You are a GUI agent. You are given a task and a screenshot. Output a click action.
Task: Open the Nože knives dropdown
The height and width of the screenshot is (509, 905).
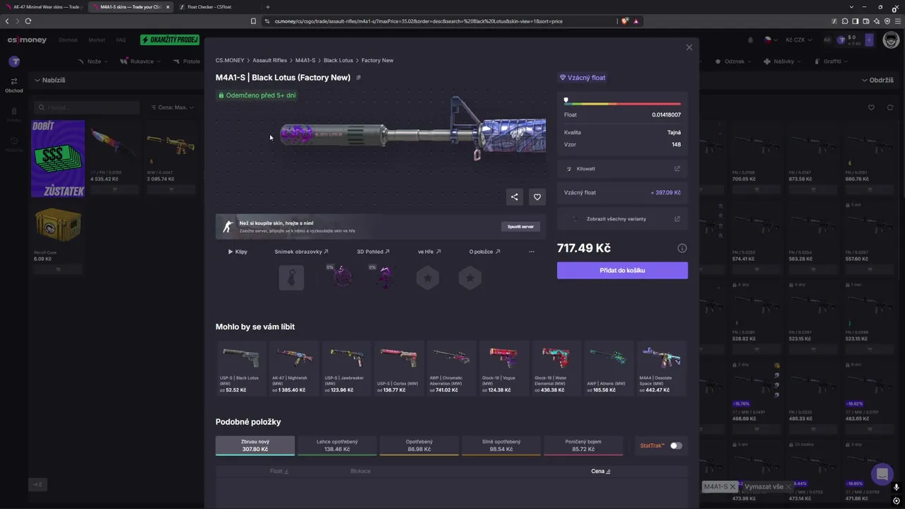coord(93,62)
